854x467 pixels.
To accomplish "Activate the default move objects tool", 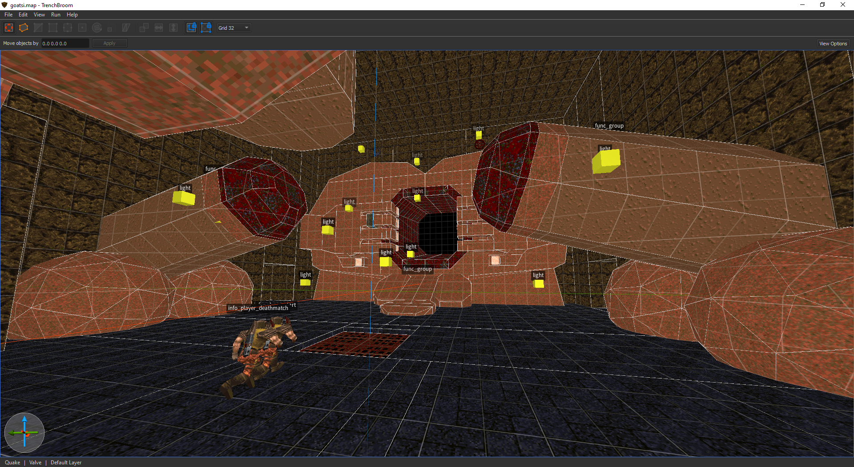I will coord(9,28).
